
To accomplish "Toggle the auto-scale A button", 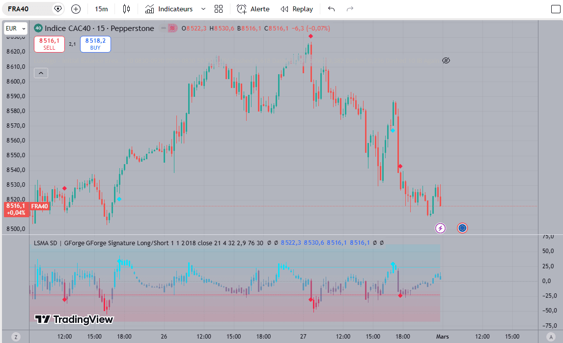I will click(552, 337).
